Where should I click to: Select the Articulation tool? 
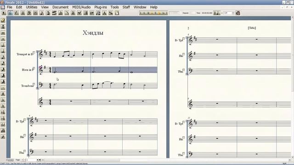coord(73,13)
